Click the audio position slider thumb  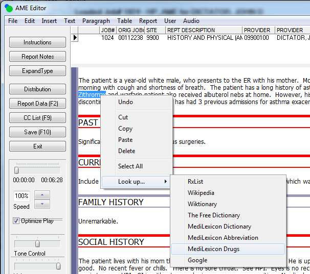pyautogui.click(x=16, y=170)
